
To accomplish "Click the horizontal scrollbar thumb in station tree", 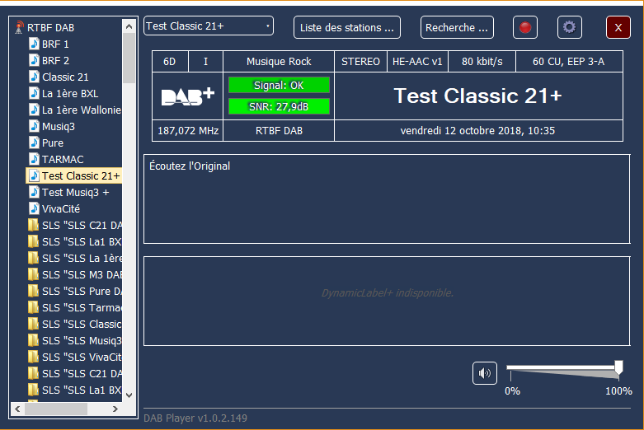I will pyautogui.click(x=56, y=409).
